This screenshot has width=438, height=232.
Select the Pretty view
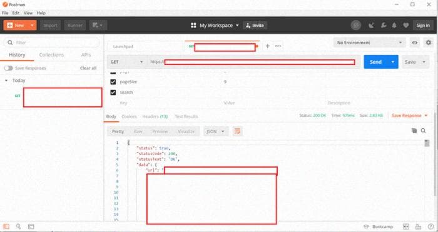(x=118, y=131)
